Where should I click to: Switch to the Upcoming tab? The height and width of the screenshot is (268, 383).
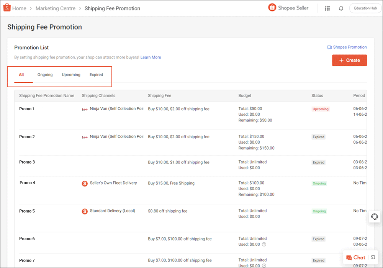(71, 75)
